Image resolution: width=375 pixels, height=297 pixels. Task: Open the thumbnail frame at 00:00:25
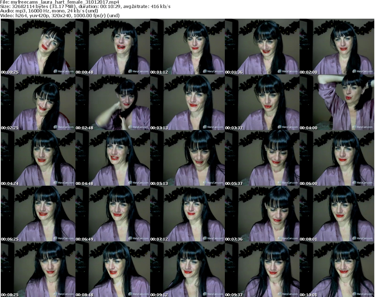tap(38, 47)
